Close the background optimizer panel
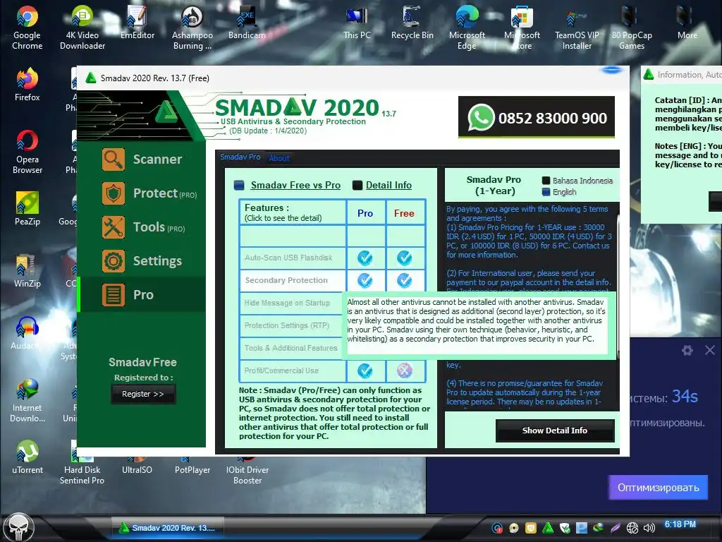Screen dimensions: 722x542 [709, 350]
